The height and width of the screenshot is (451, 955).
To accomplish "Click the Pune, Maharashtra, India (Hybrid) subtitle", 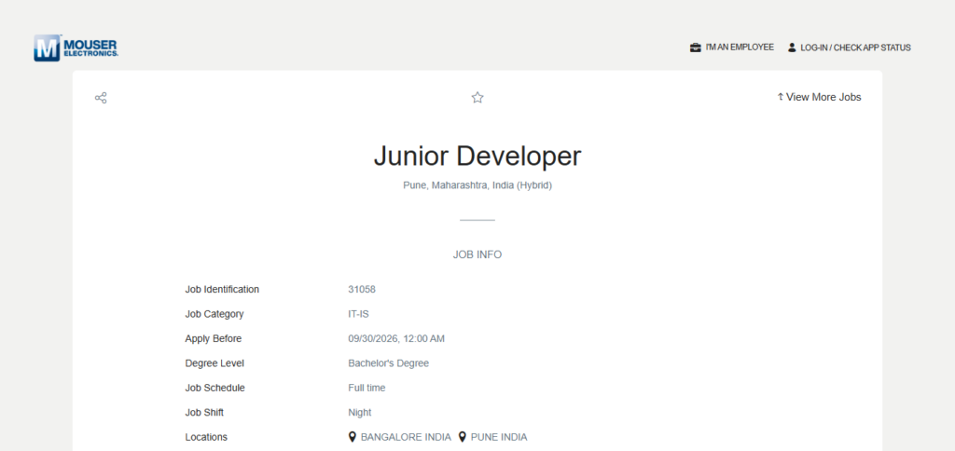I will point(477,185).
